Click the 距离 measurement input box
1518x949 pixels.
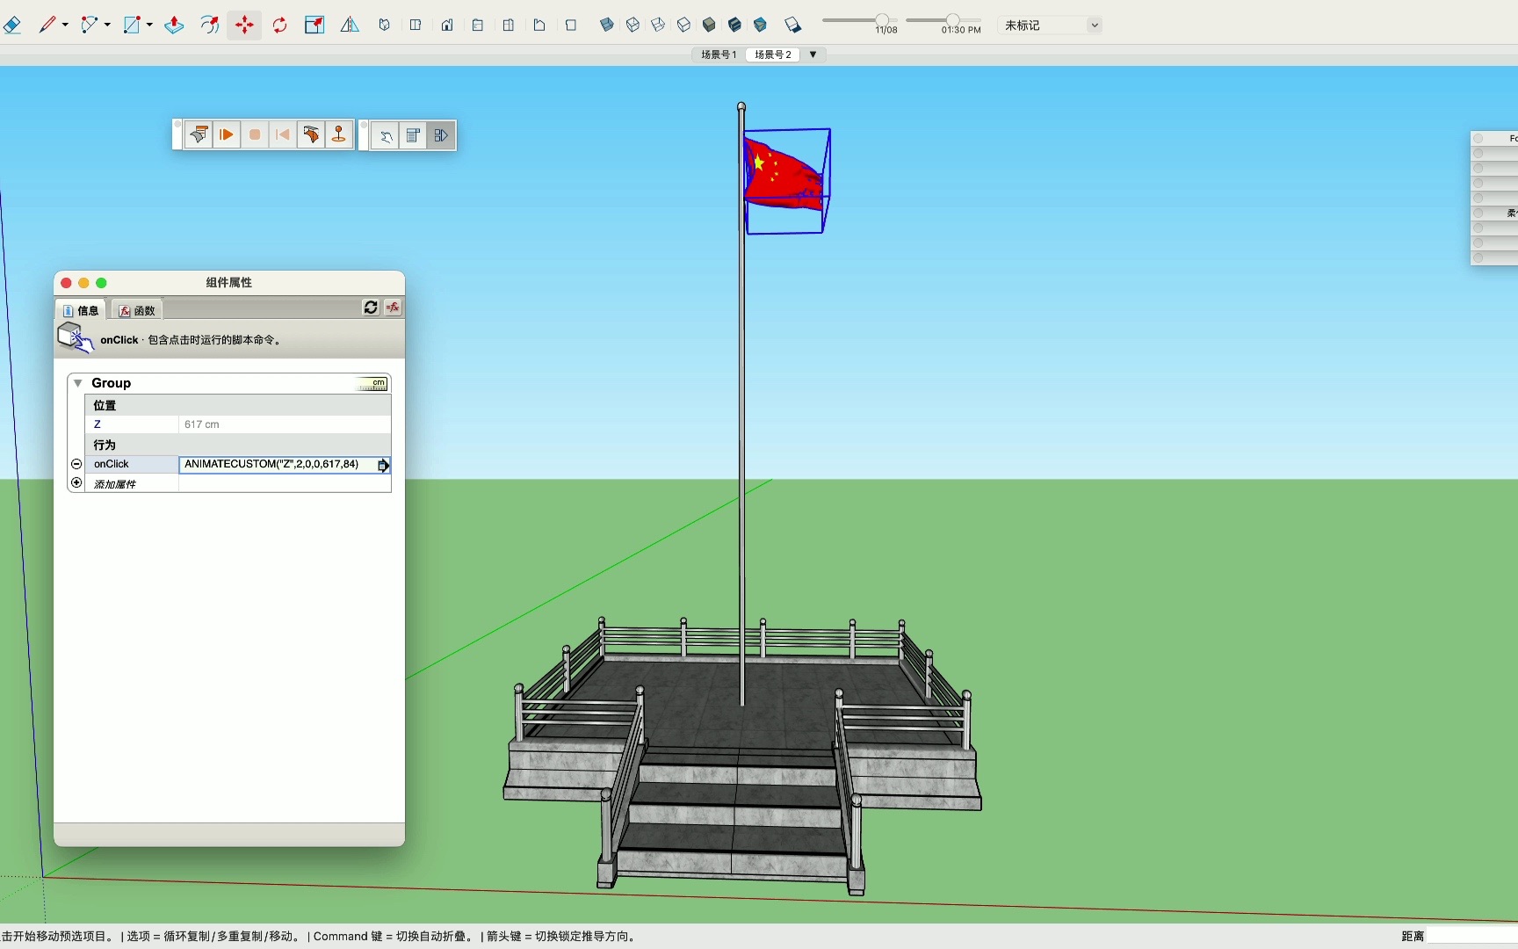1472,936
